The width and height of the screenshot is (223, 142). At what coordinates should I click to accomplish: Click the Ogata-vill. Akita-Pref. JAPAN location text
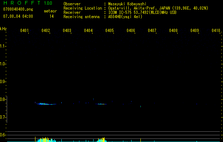tap(158, 8)
